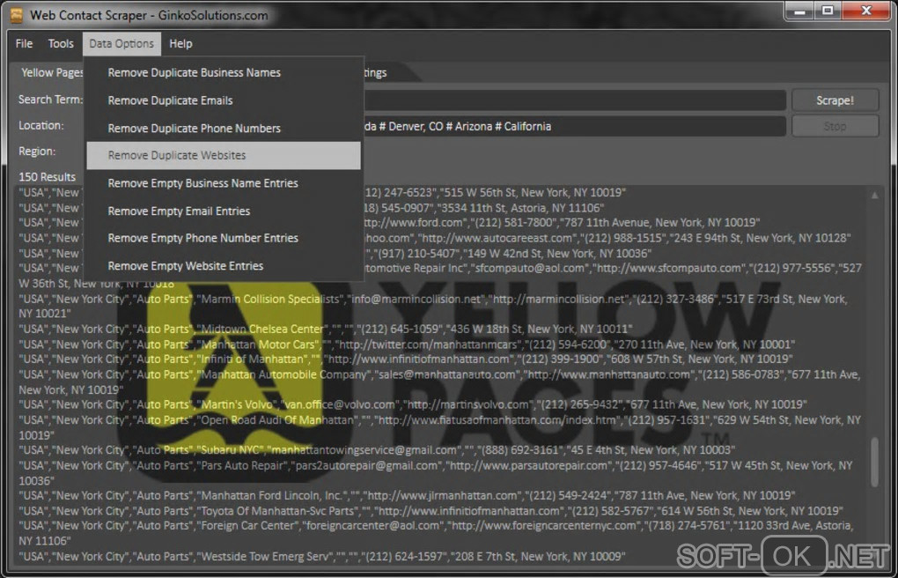The image size is (898, 578).
Task: Click the Manhattan Ford Lincoln, Inc. row
Action: 407,495
